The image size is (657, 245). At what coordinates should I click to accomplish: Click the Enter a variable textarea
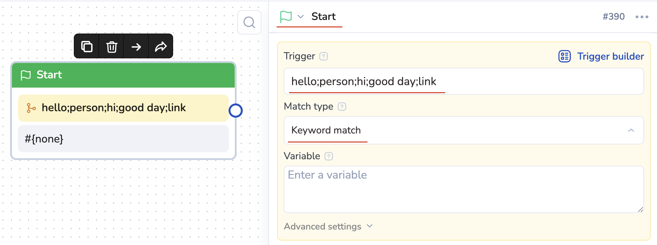[464, 189]
